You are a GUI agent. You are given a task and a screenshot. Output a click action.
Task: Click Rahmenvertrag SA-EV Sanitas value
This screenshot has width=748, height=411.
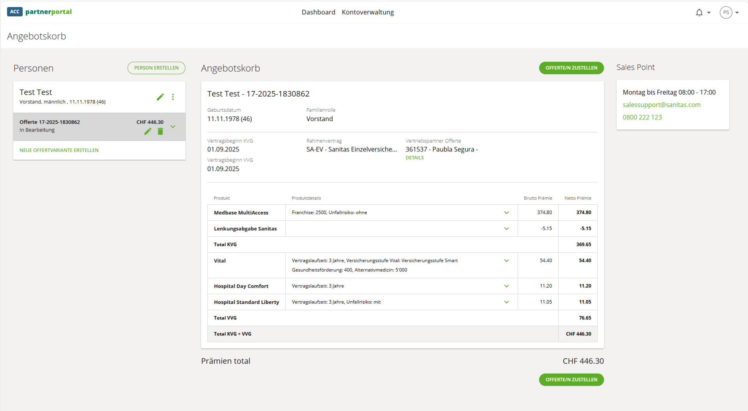pyautogui.click(x=351, y=149)
